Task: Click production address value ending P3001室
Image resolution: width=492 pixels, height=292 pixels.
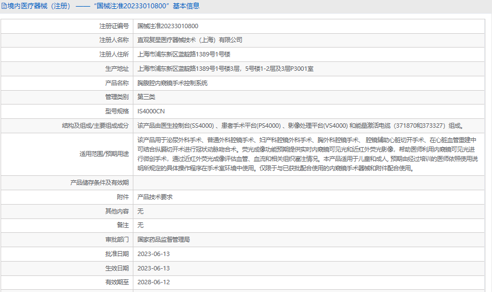Action: (x=225, y=69)
